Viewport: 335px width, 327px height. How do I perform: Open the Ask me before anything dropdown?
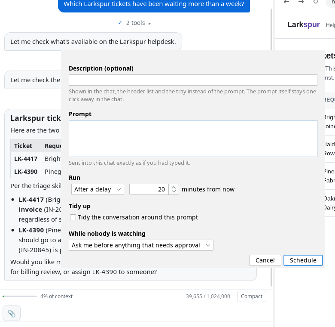click(141, 245)
